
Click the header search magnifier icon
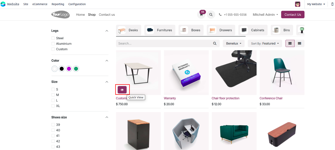[211, 14]
